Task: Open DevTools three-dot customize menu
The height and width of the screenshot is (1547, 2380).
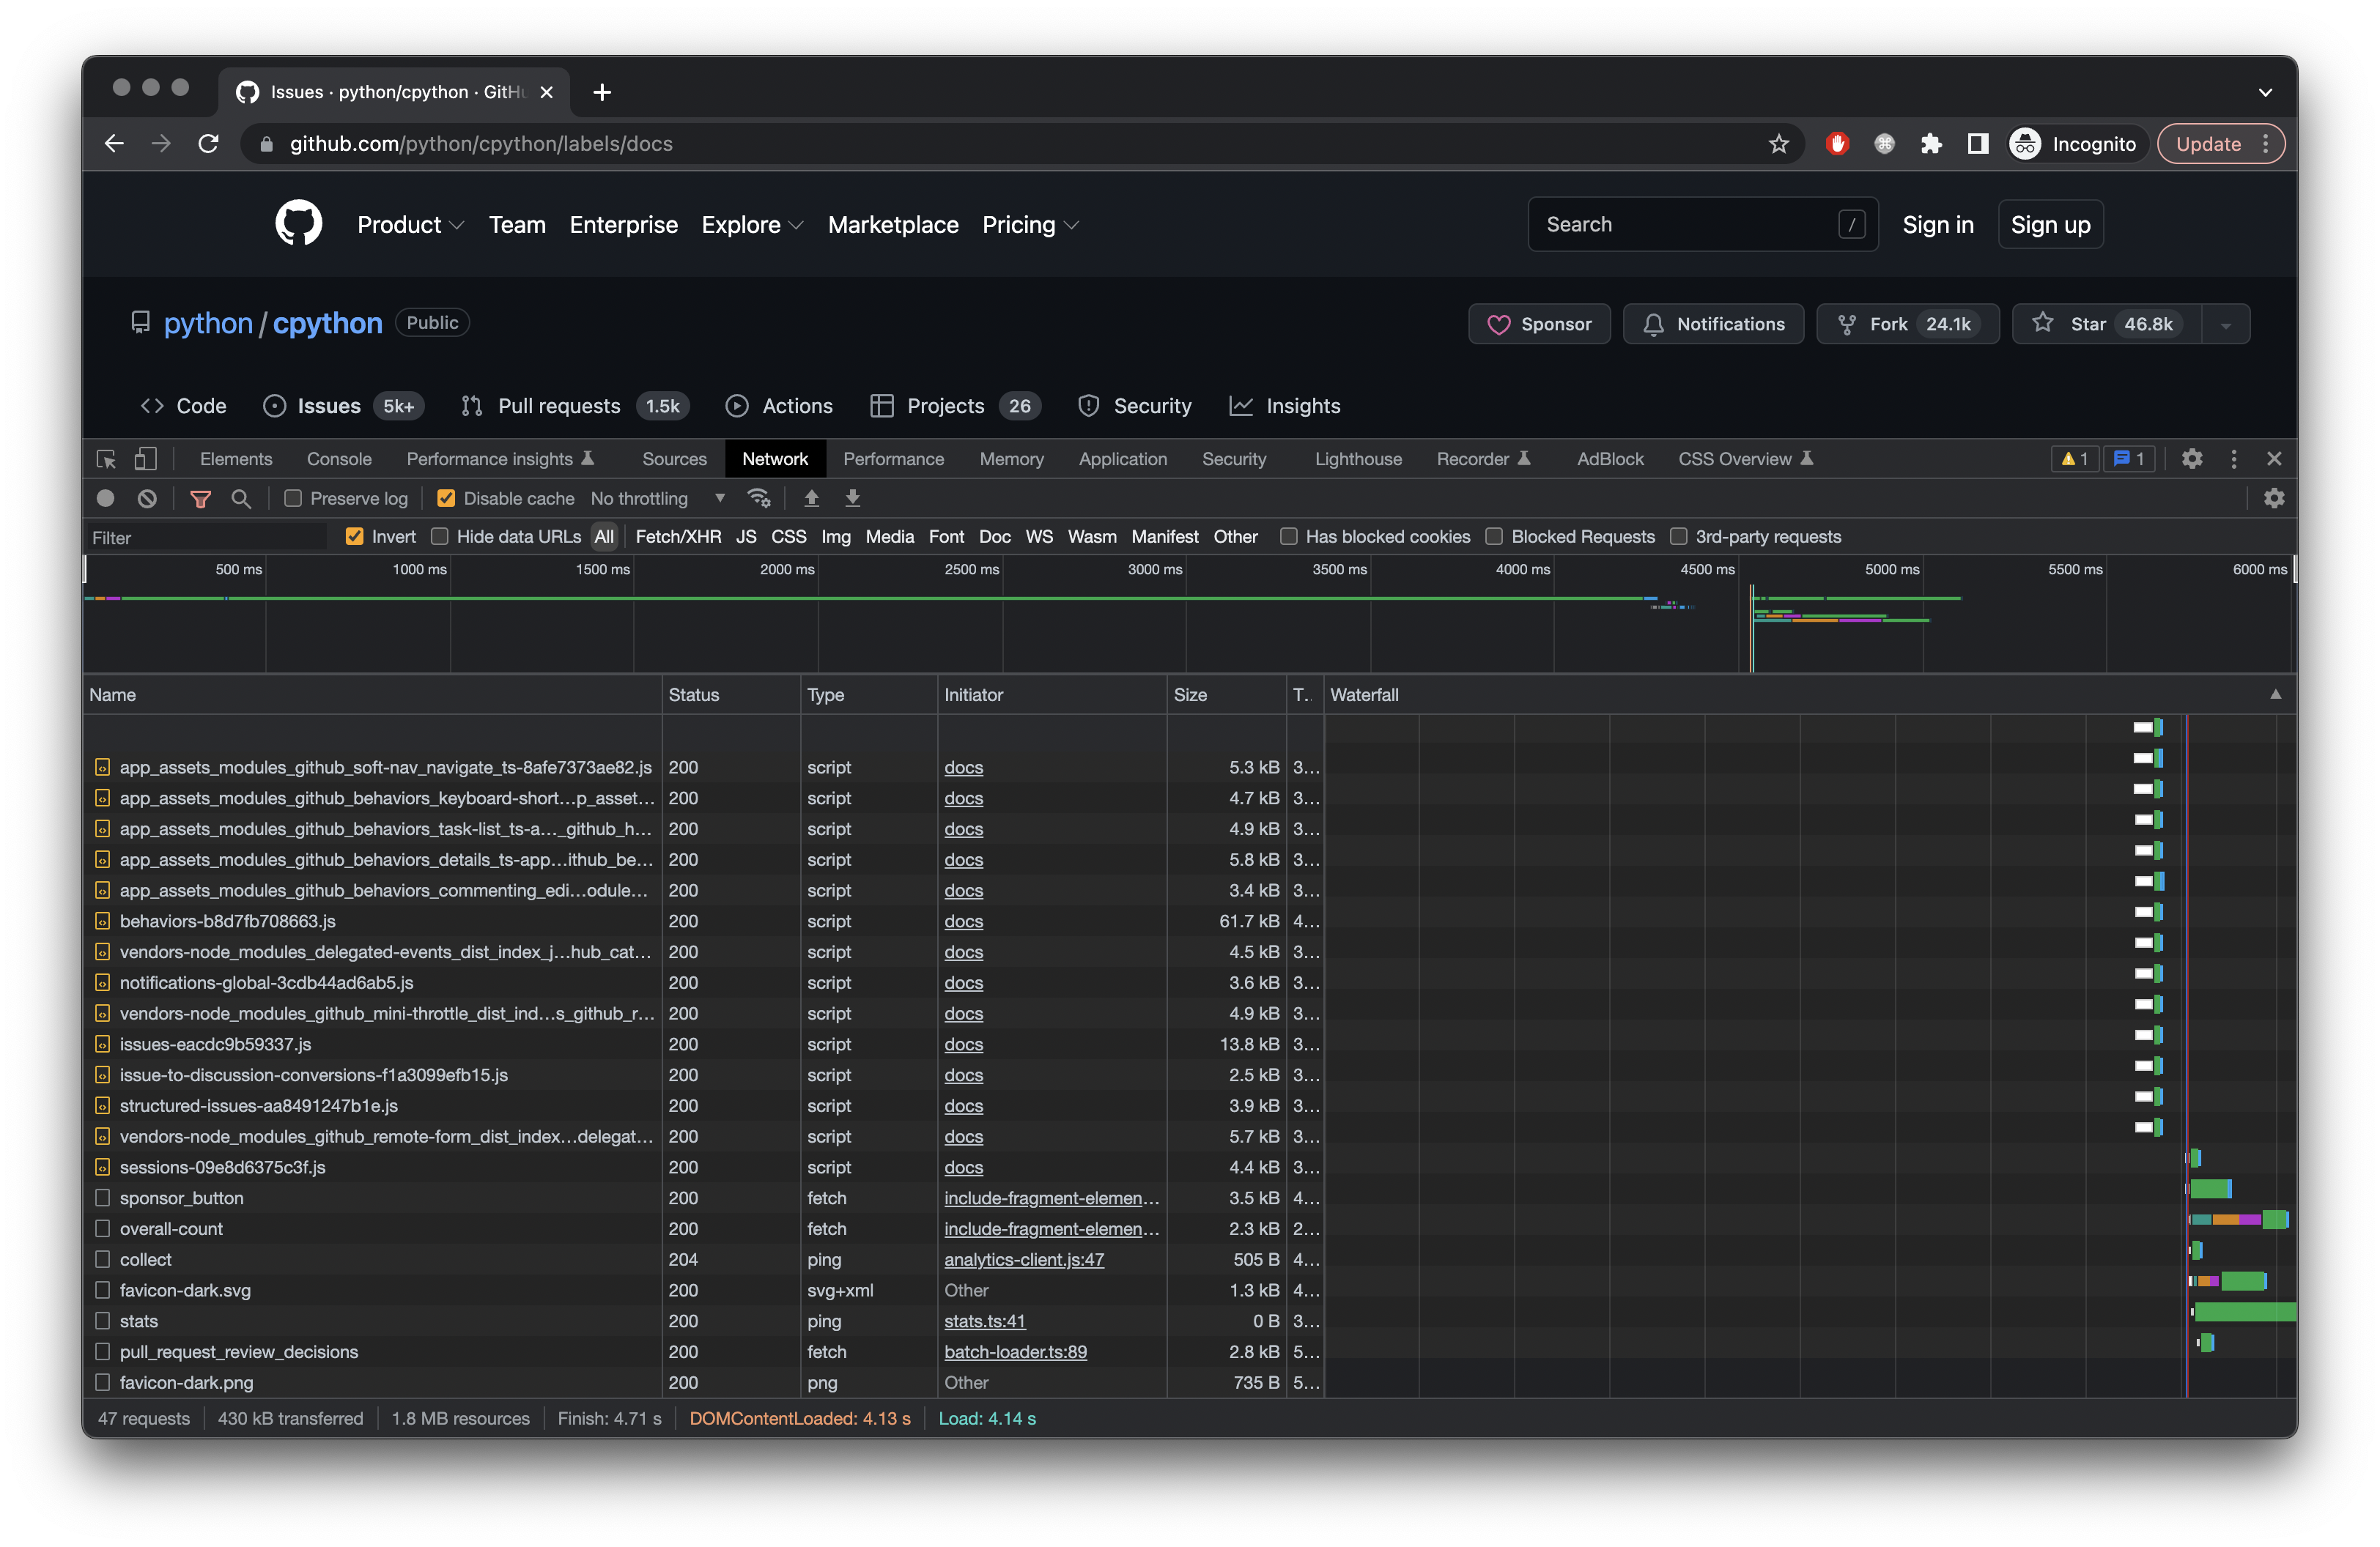Action: tap(2233, 459)
